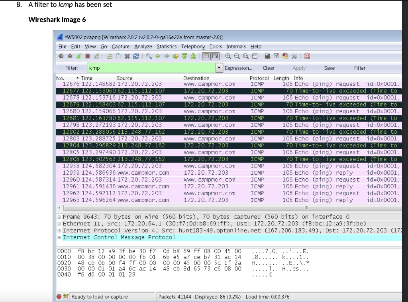
Task: Open the Statistics menu
Action: 166,47
